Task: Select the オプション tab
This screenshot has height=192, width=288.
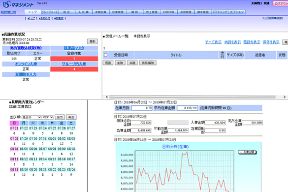Action: pos(237,12)
